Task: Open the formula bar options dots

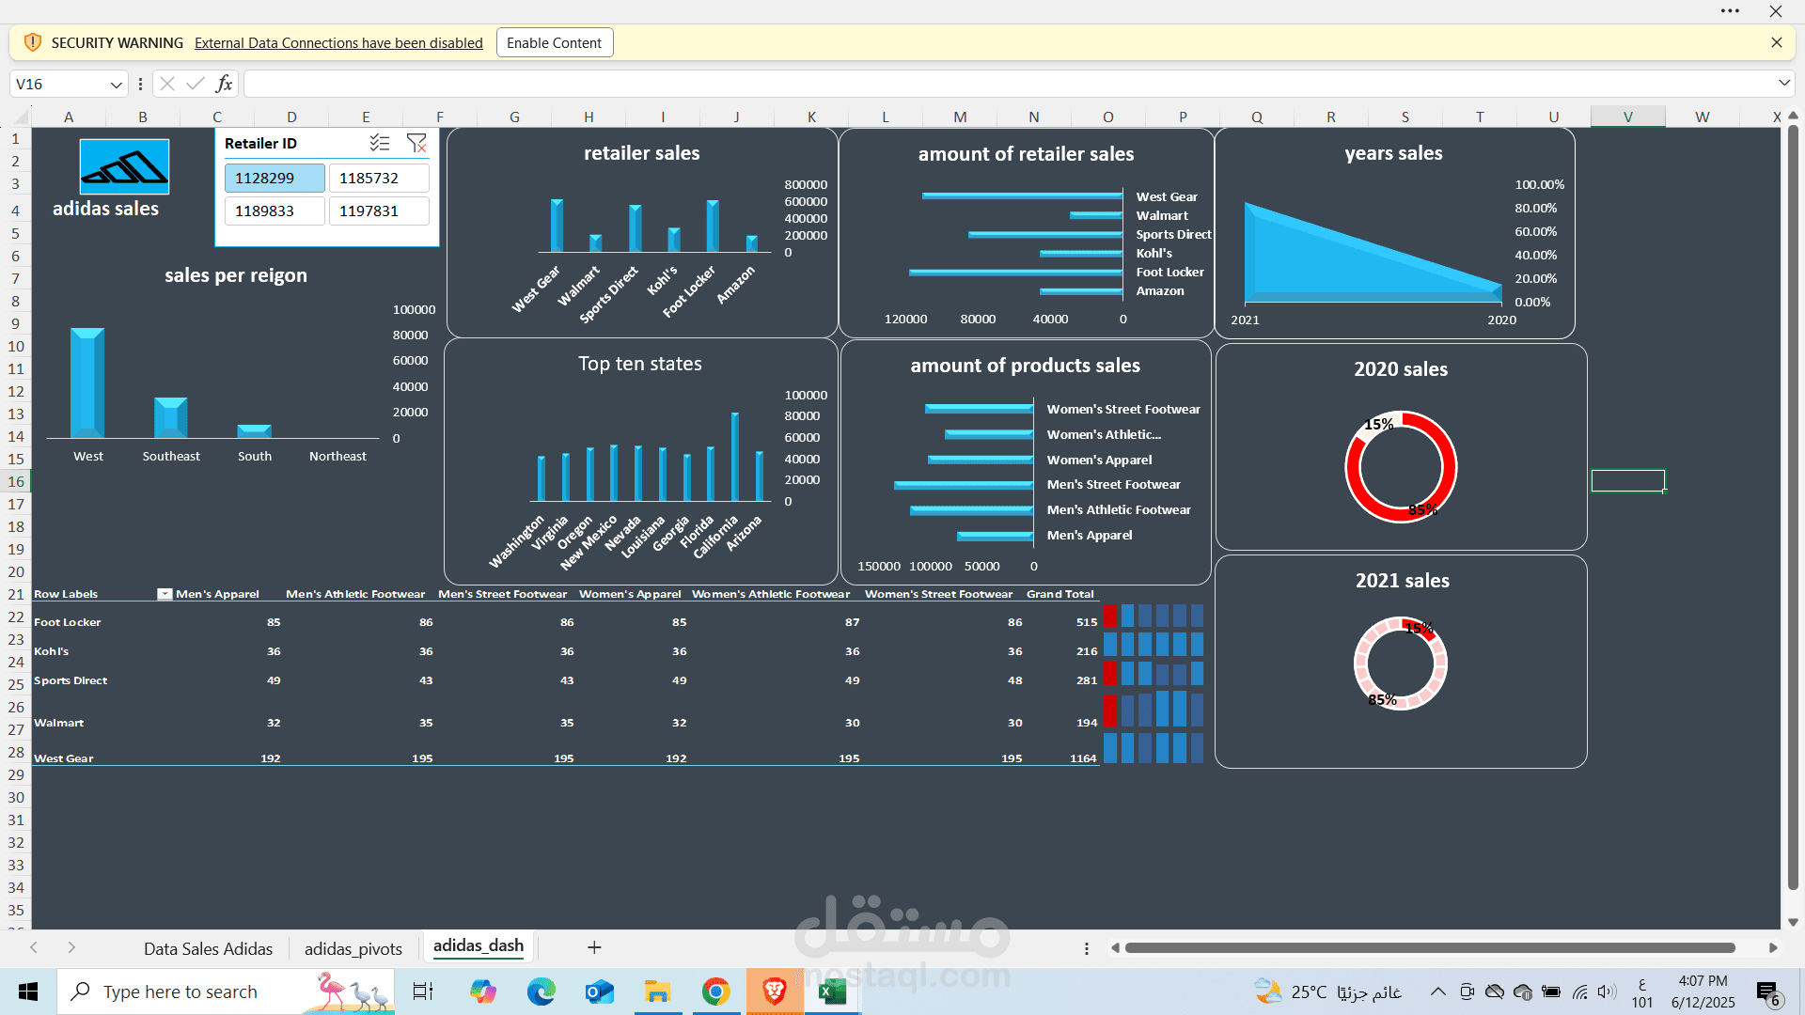Action: [x=140, y=84]
